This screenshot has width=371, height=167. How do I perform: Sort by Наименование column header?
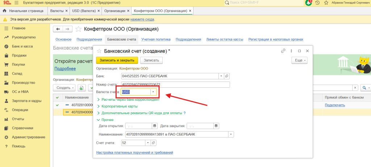point(77,97)
